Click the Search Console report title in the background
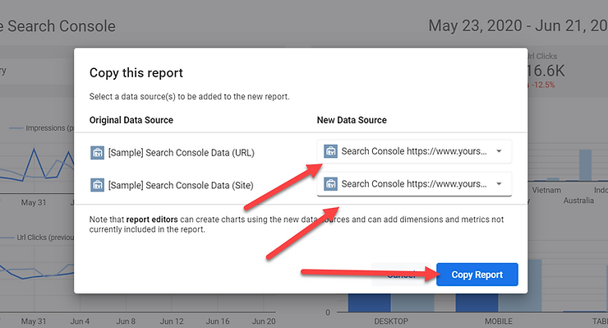Image resolution: width=608 pixels, height=328 pixels. (x=58, y=26)
